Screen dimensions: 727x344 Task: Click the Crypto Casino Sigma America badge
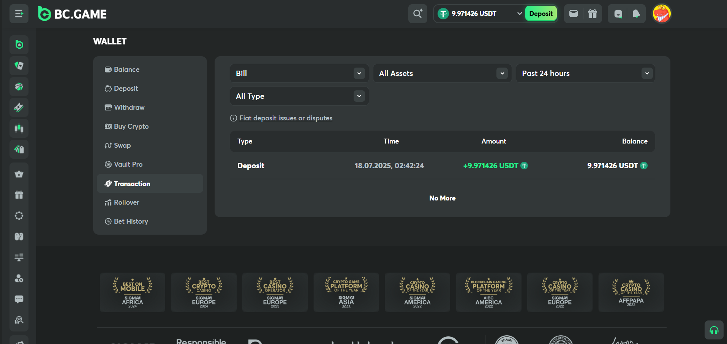pos(417,292)
